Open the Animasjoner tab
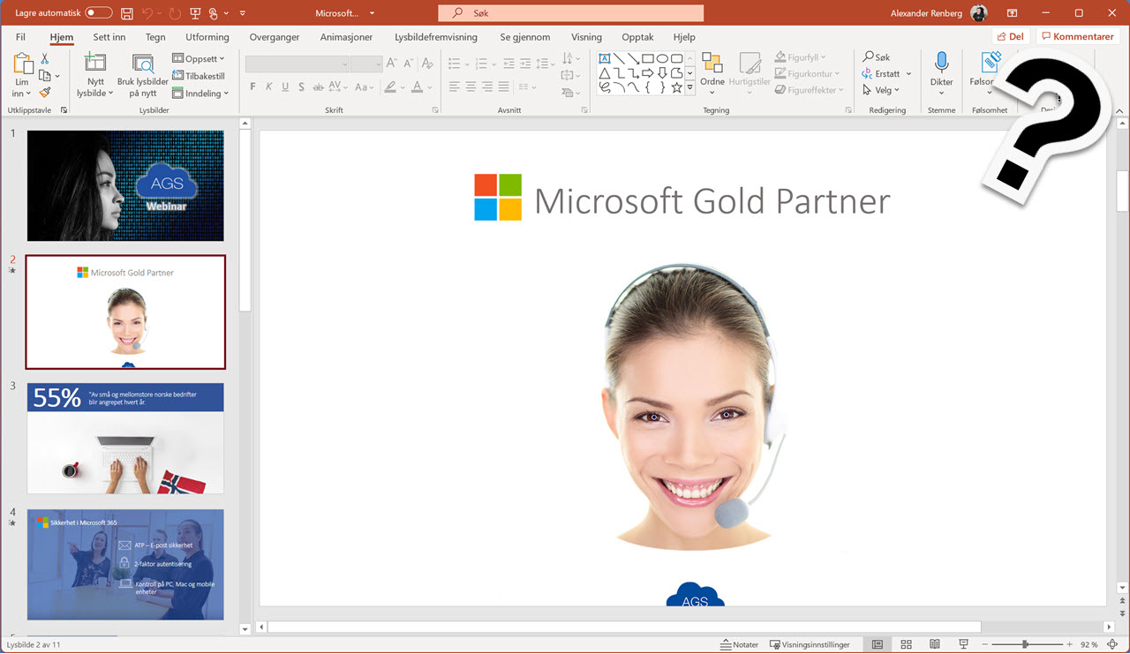Viewport: 1130px width, 654px height. tap(346, 37)
